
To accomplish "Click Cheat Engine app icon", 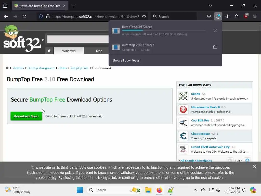I will (x=183, y=136).
